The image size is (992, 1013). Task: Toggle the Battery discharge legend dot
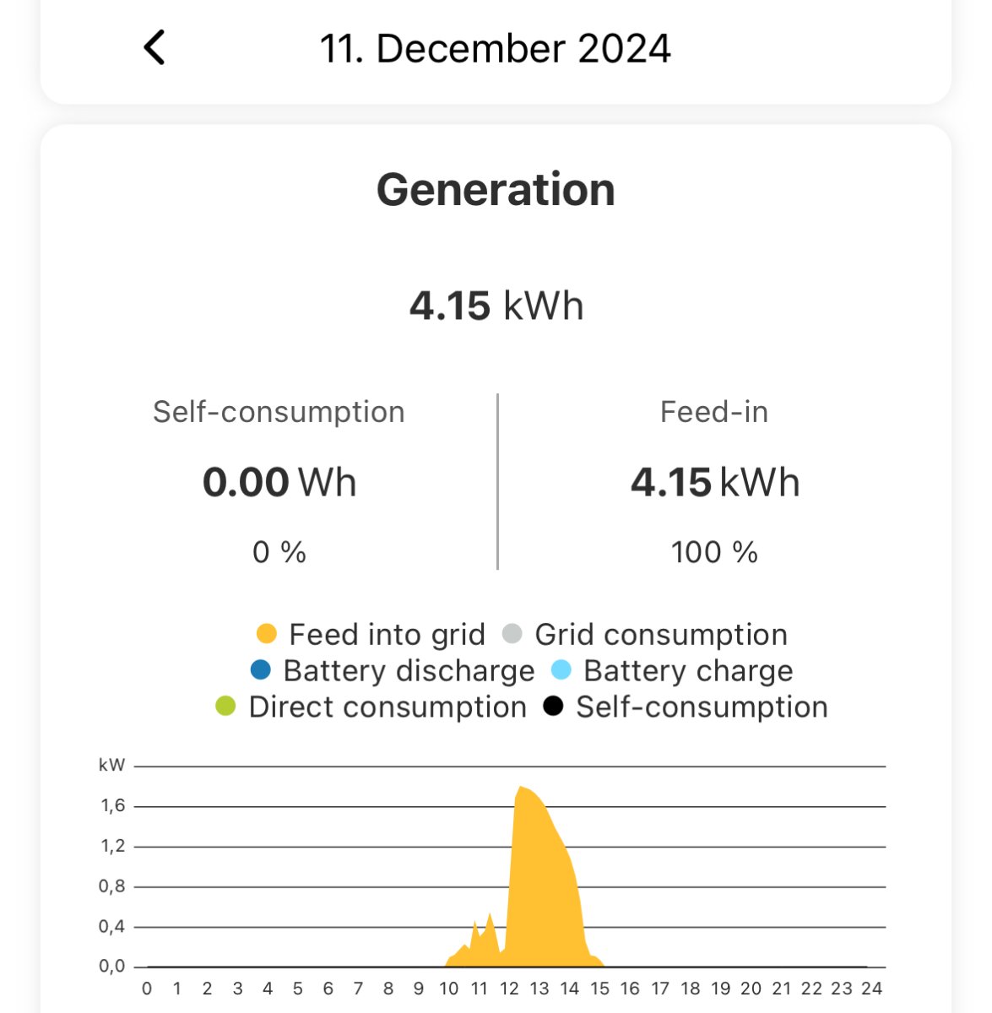point(261,670)
